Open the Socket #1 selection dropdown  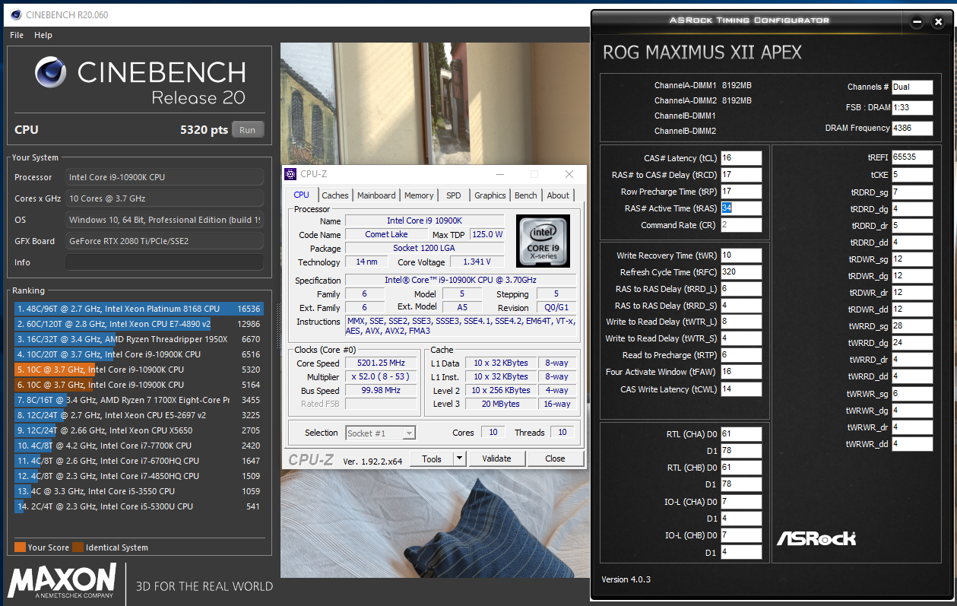point(381,433)
